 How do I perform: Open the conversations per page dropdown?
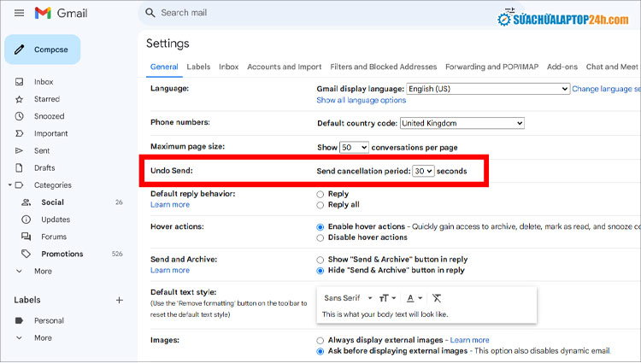pyautogui.click(x=354, y=148)
